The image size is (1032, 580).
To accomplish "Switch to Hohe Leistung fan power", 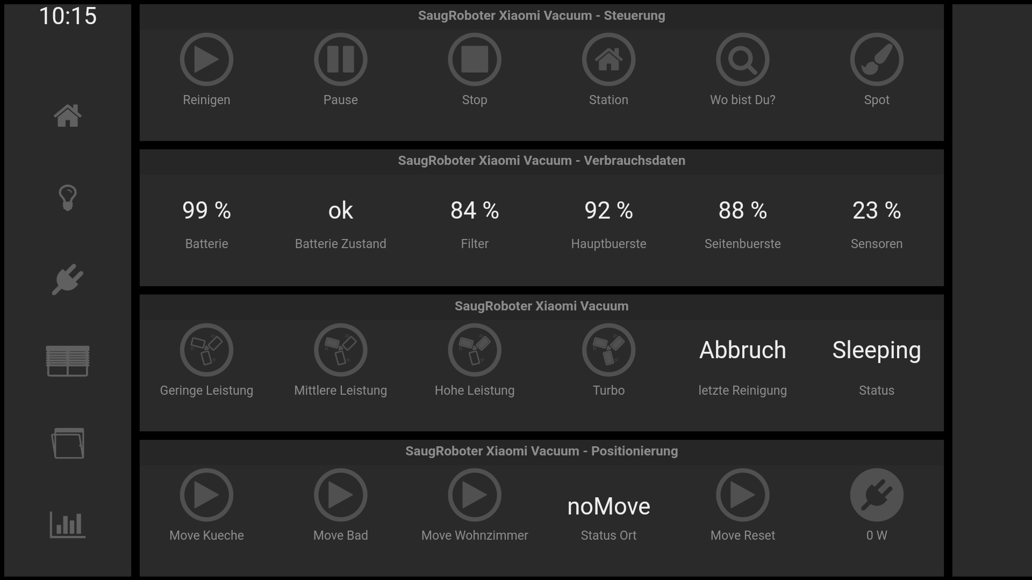I will point(474,350).
